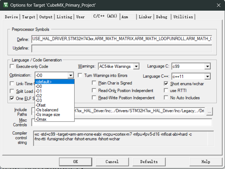Check No Auto Includes option
Viewport: 225px width, 169px height.
(166, 98)
